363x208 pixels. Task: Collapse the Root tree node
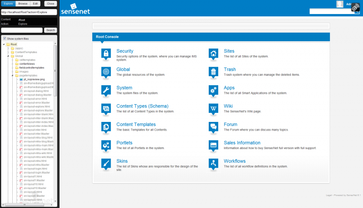[4, 44]
